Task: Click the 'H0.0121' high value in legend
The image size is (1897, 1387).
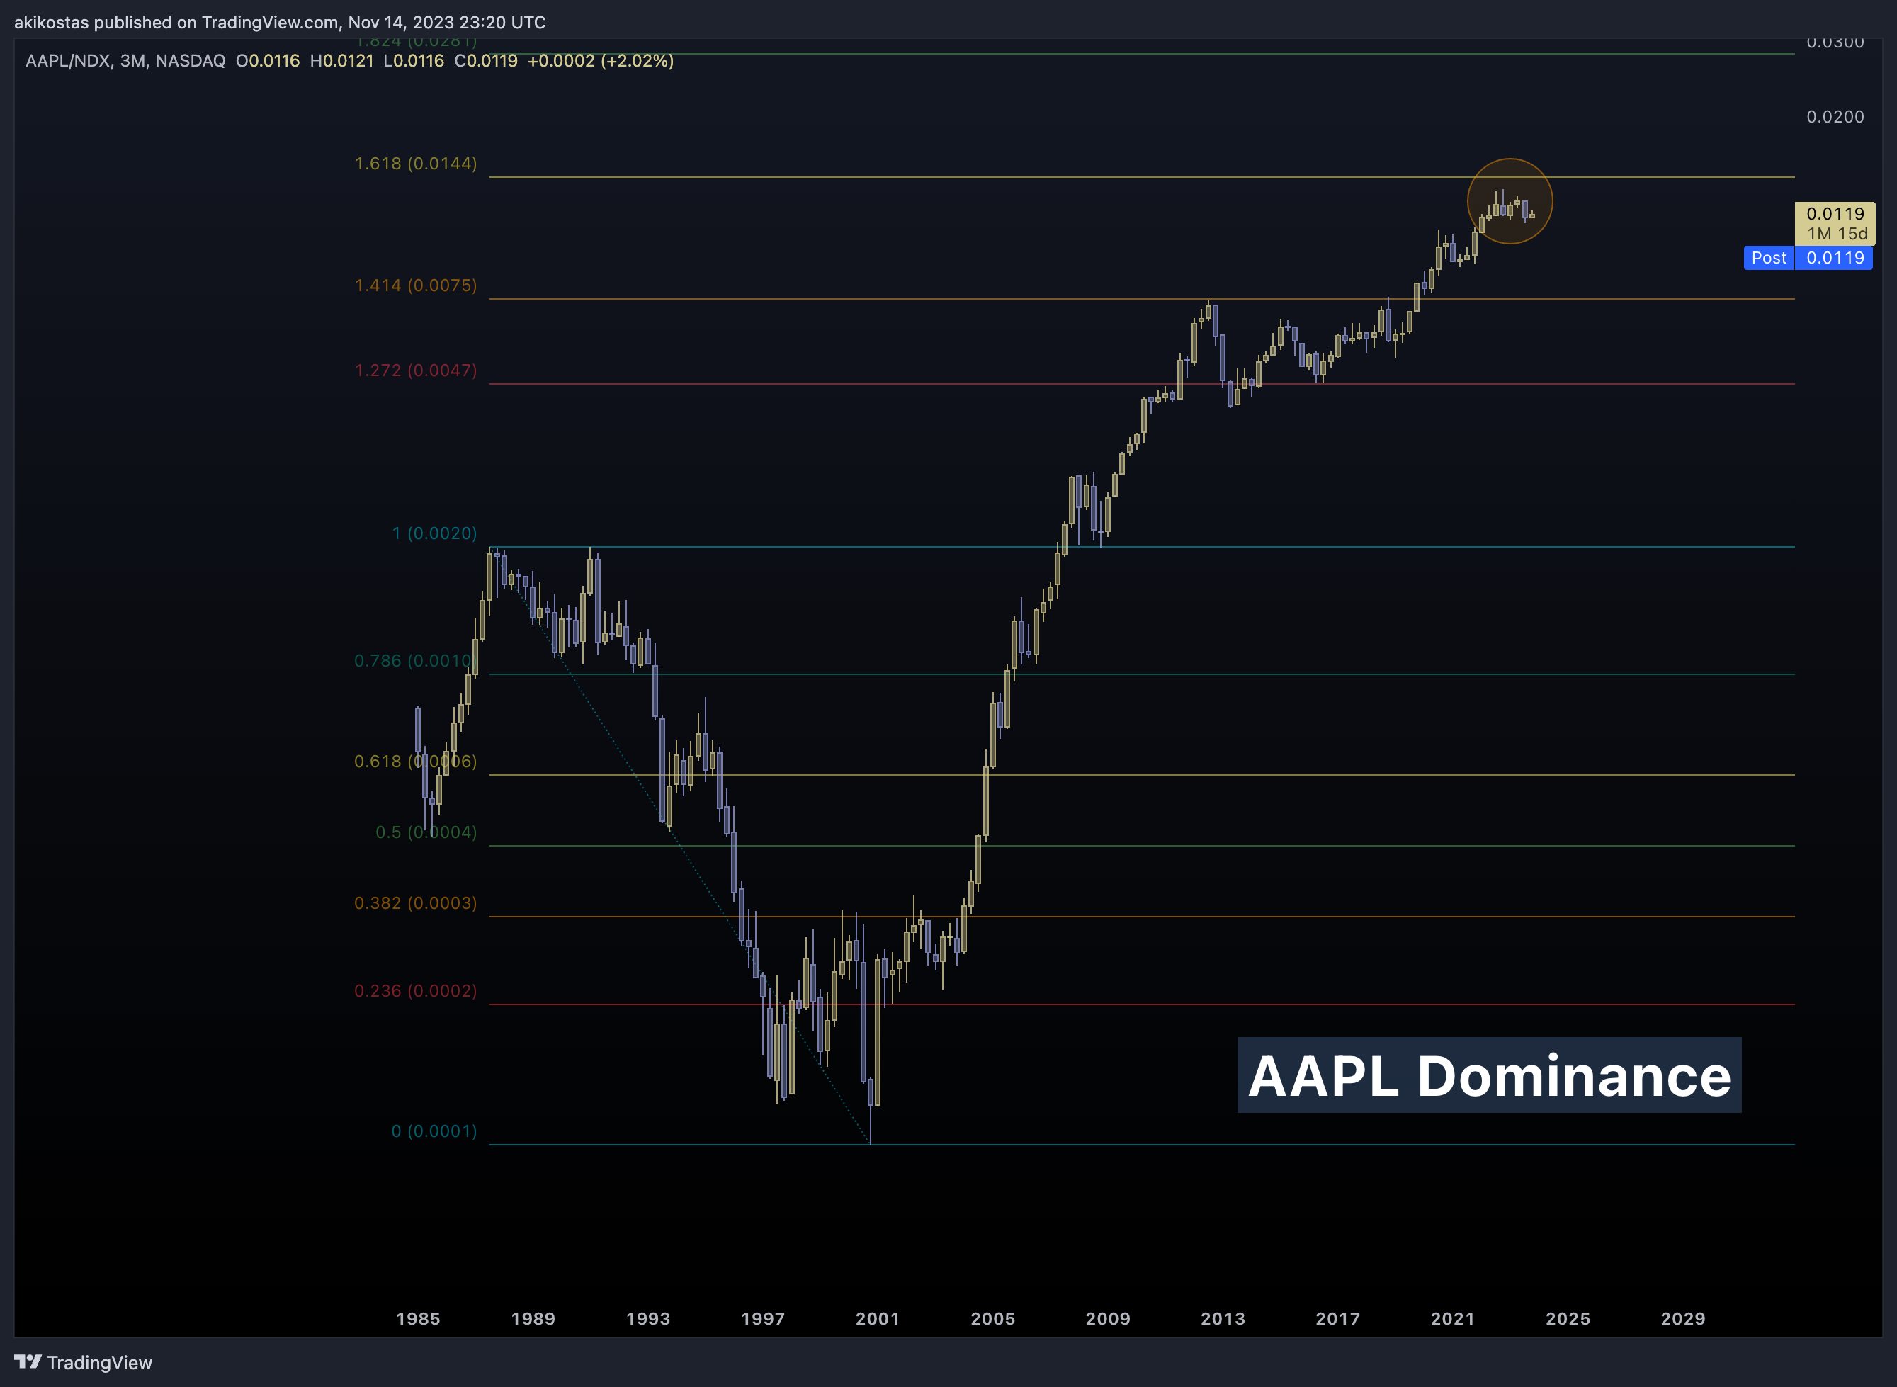Action: [341, 62]
